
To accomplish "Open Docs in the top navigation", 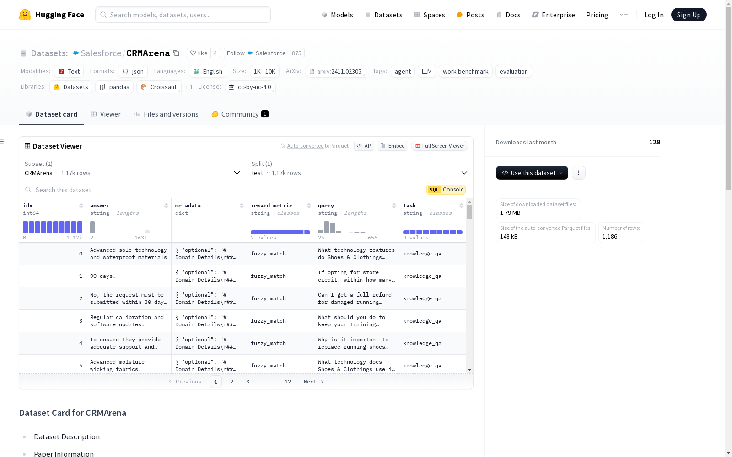I will [508, 15].
